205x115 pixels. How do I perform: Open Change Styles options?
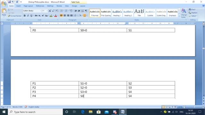click(184, 13)
